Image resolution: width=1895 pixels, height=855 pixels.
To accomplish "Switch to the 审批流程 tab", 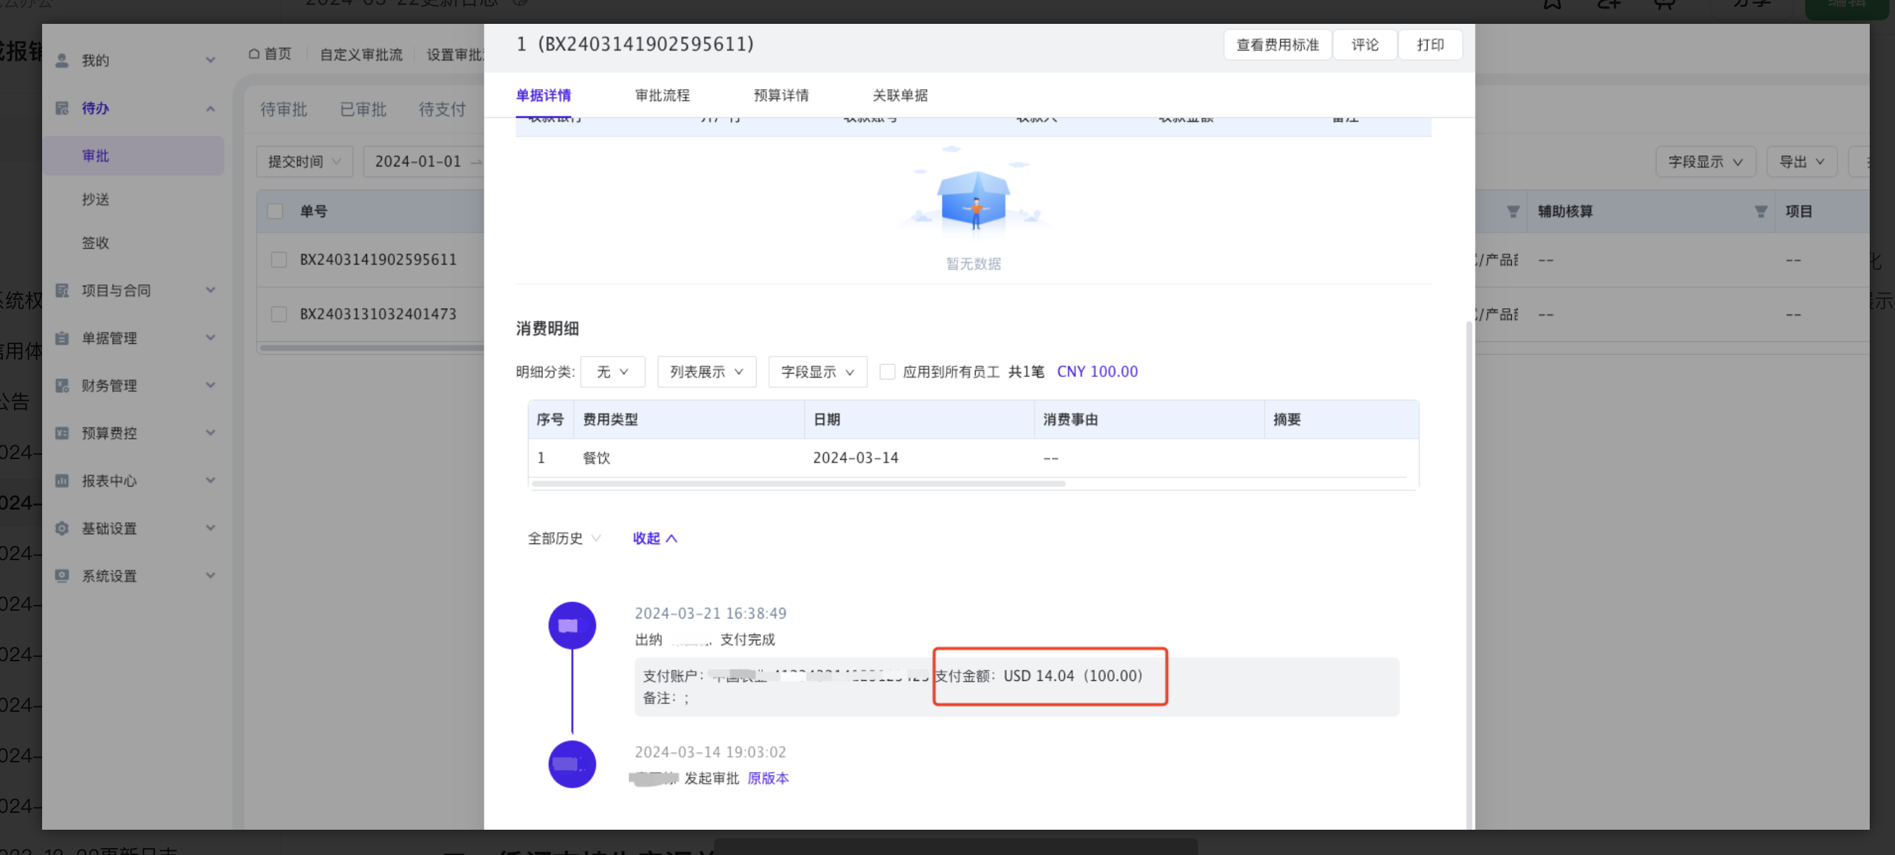I will click(x=662, y=95).
